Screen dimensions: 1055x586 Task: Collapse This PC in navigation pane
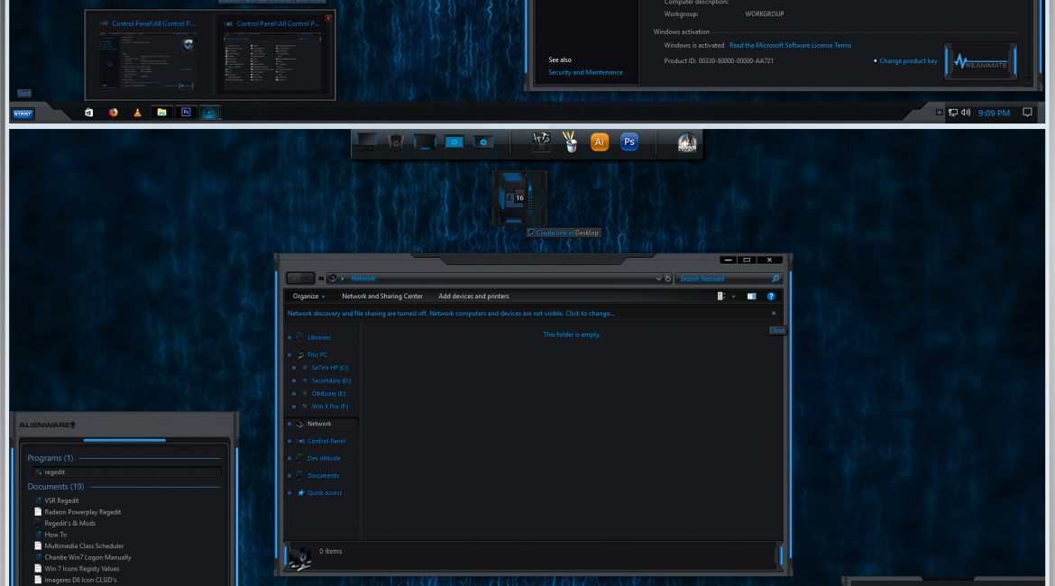(x=289, y=355)
